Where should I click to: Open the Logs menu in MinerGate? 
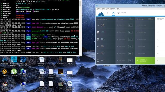[108, 9]
